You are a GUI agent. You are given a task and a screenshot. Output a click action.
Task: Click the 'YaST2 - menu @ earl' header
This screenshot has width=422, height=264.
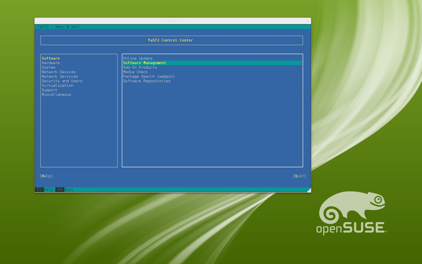(x=59, y=27)
